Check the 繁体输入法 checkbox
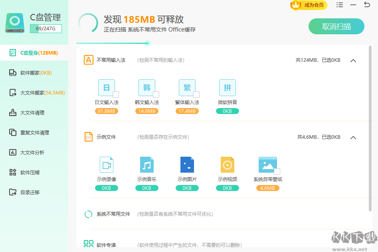 pyautogui.click(x=196, y=94)
